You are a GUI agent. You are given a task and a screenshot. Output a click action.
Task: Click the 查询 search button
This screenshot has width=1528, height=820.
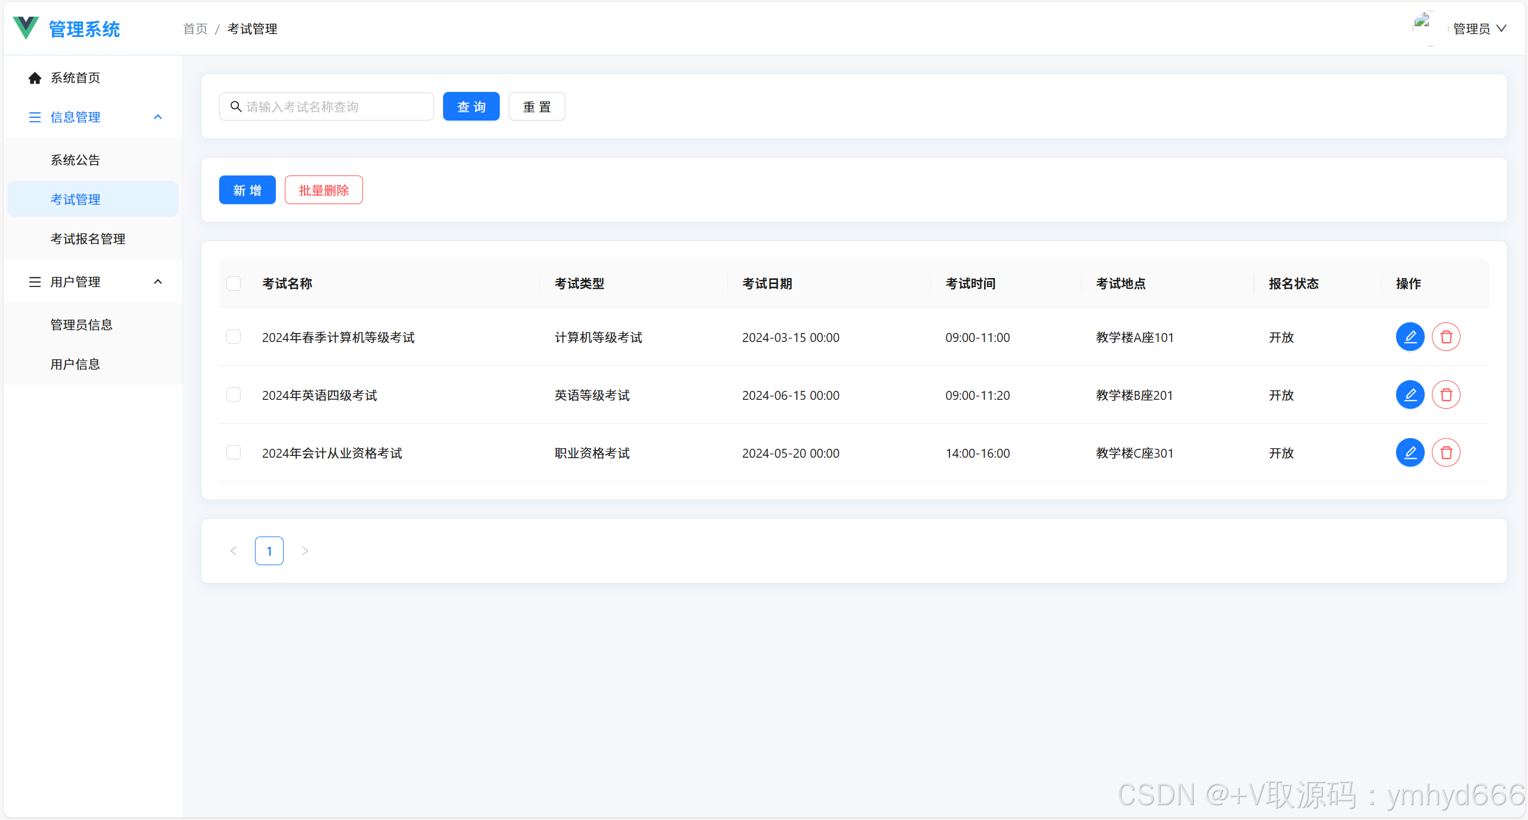471,107
